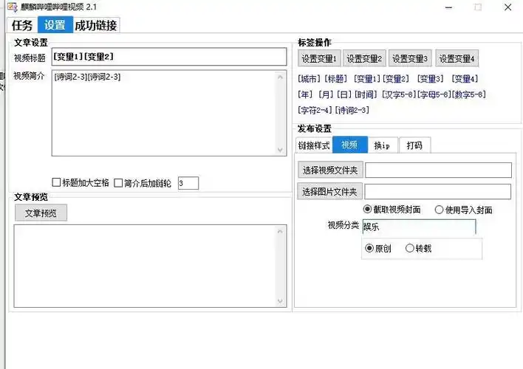The width and height of the screenshot is (523, 369).
Task: Insert the [日] tag
Action: (x=344, y=94)
